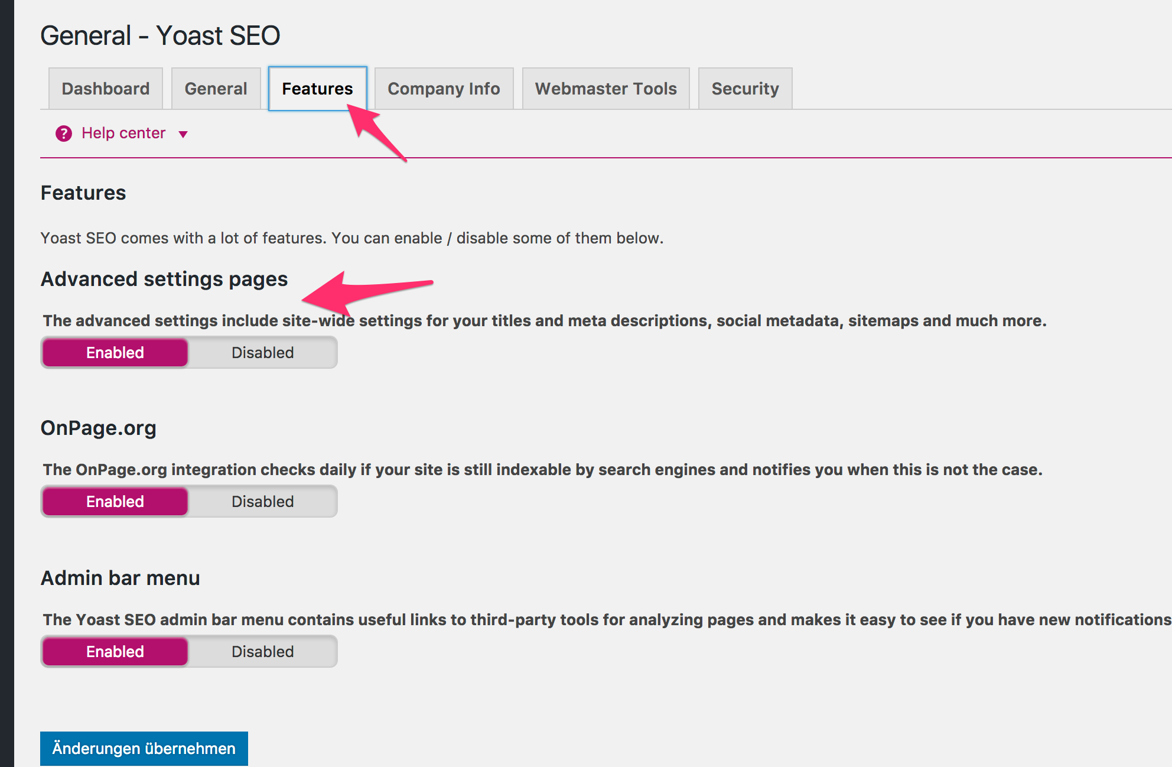Switch to the Security tab
The image size is (1172, 767).
[745, 89]
